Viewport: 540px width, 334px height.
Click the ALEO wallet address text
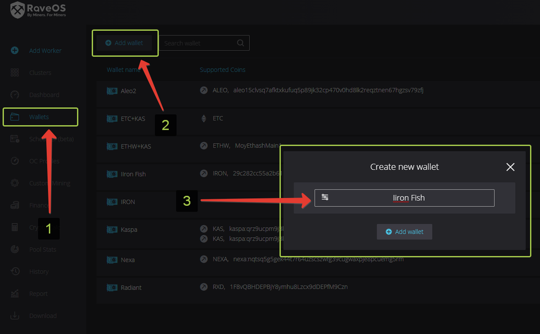[x=328, y=90]
